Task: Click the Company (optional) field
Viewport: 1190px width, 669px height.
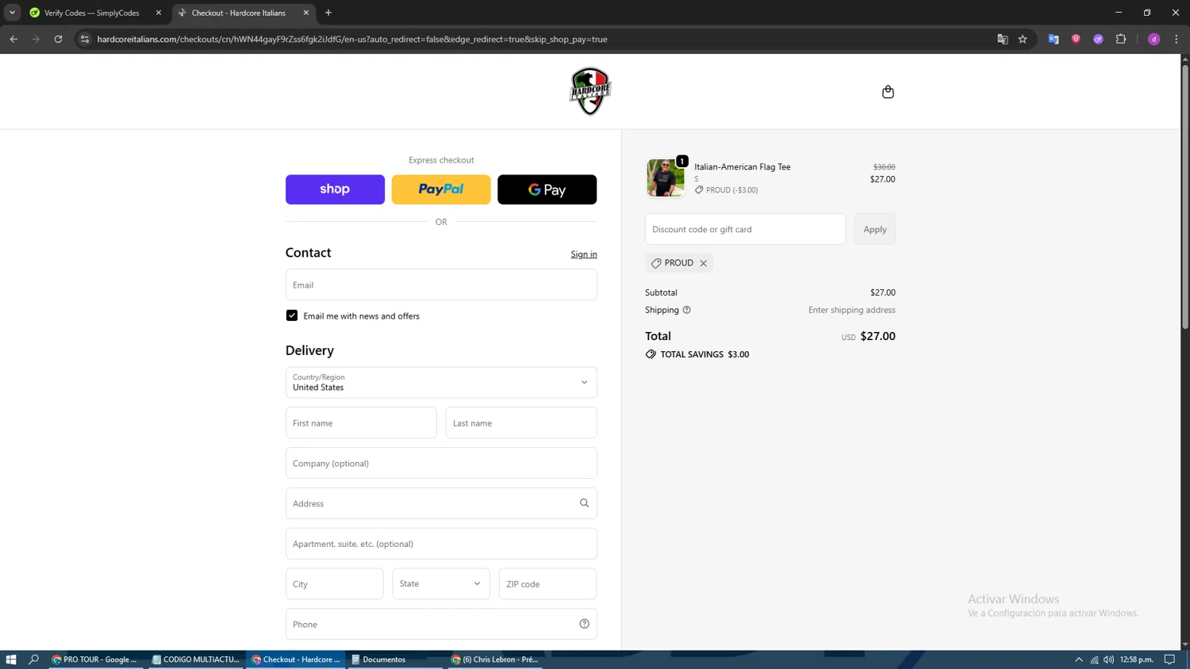Action: click(441, 463)
